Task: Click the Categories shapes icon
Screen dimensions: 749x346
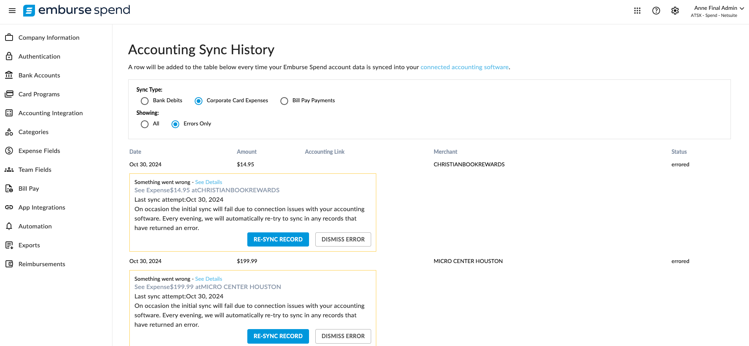Action: click(x=9, y=132)
